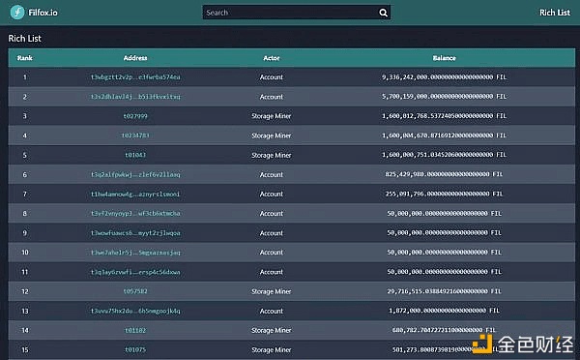Click the Balance column header
580x360 pixels.
pyautogui.click(x=445, y=58)
